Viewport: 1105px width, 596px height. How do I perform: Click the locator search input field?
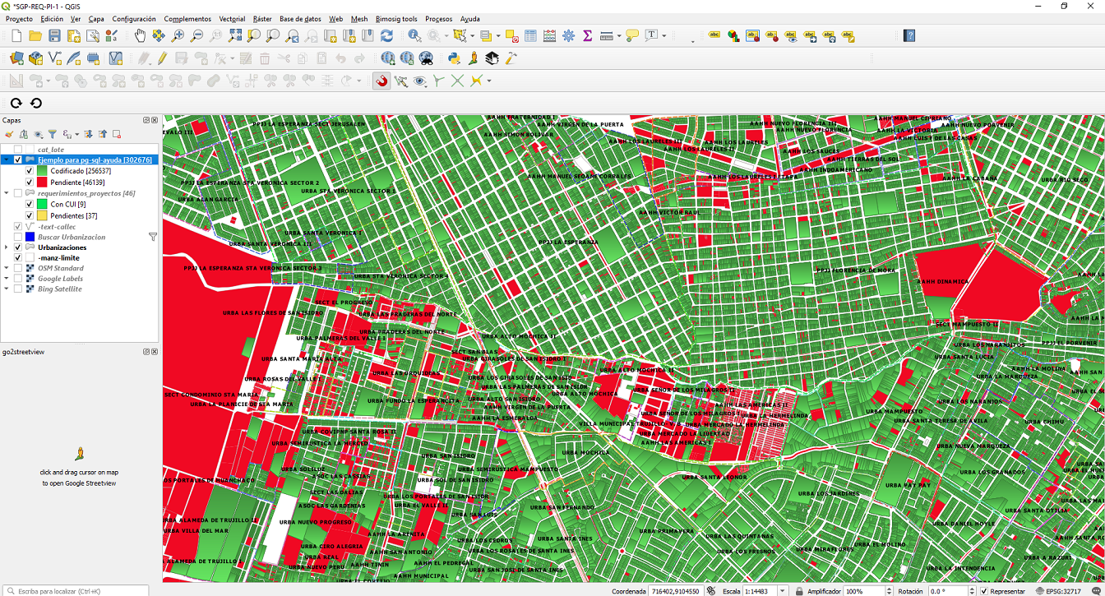(x=74, y=591)
